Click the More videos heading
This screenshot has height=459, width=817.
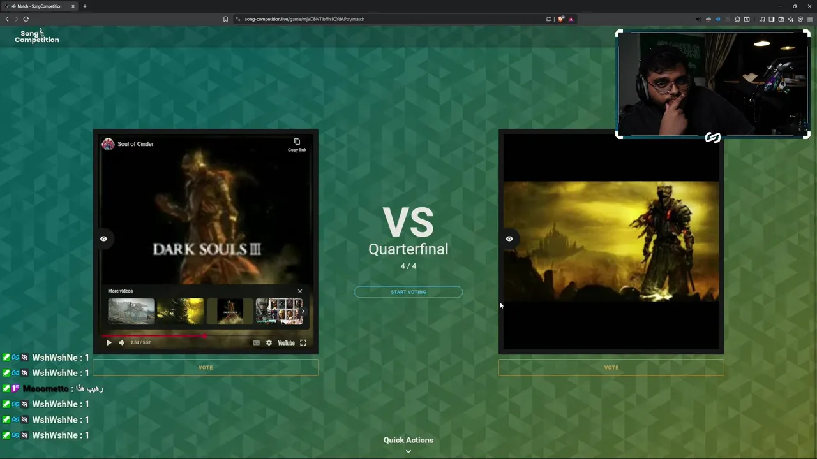pos(120,291)
